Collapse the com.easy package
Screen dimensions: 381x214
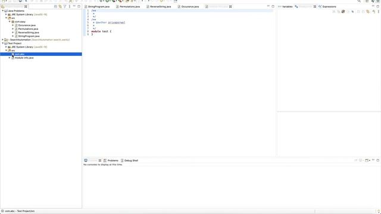tap(10, 21)
